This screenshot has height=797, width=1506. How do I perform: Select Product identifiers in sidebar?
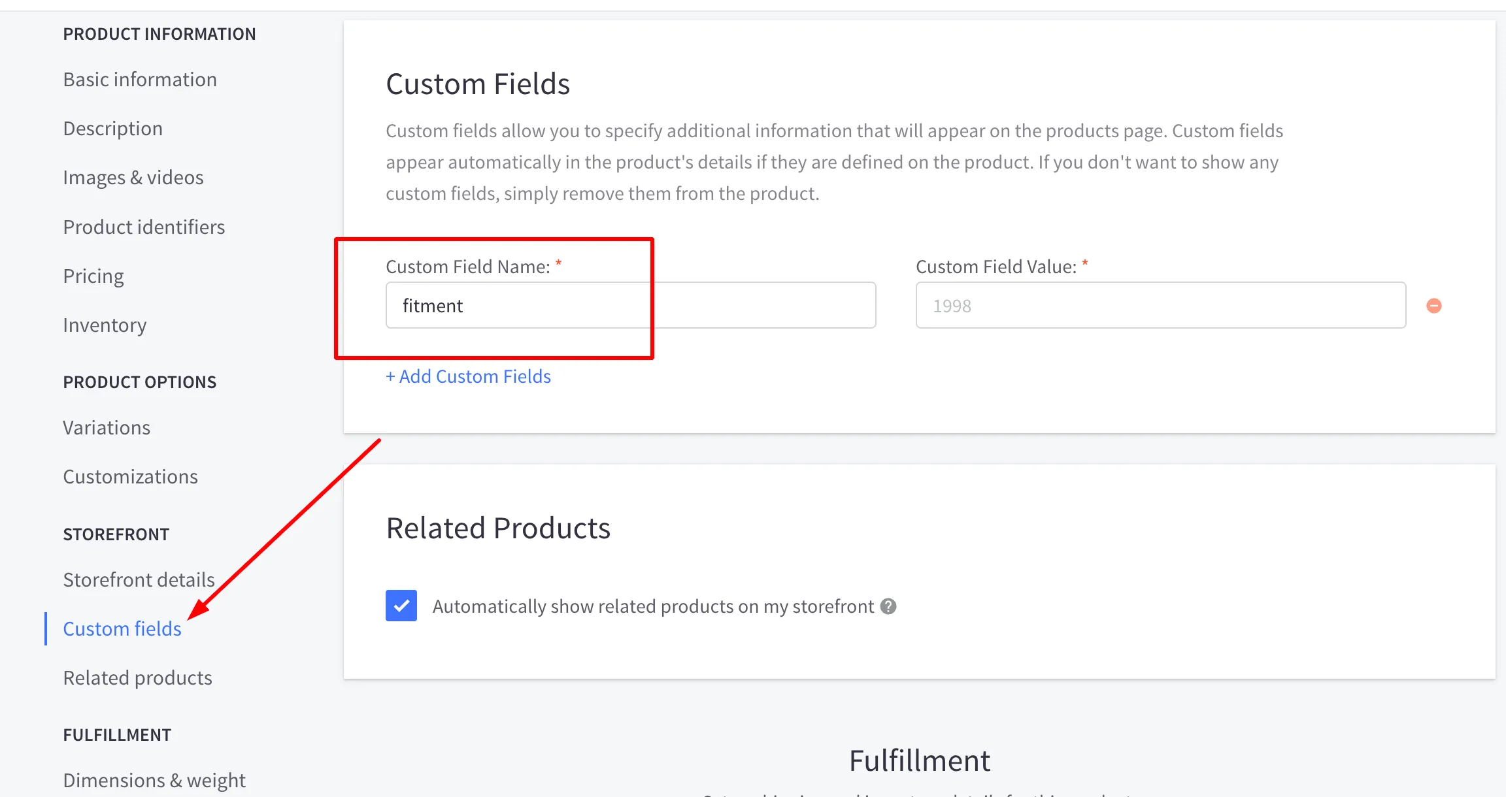click(144, 227)
